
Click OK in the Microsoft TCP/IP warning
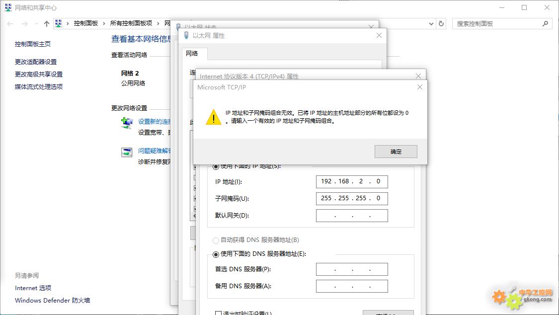pos(396,152)
